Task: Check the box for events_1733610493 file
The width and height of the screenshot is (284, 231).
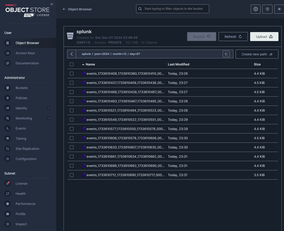Action: coord(72,101)
